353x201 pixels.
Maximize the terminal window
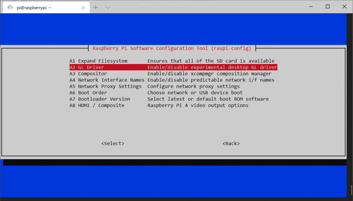click(328, 7)
